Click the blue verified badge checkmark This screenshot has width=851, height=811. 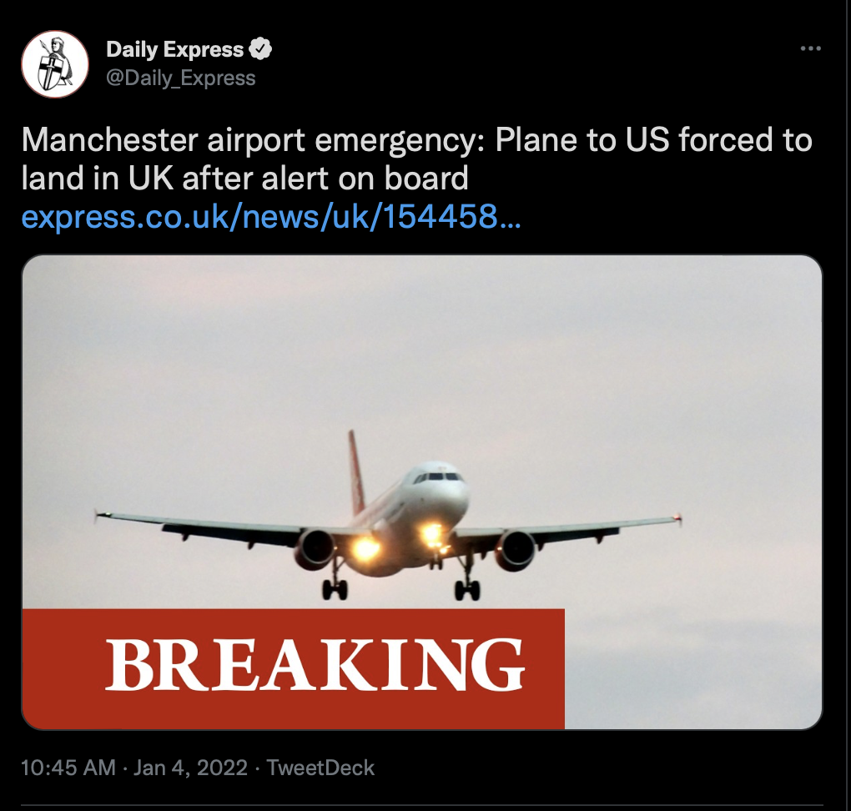click(x=260, y=49)
